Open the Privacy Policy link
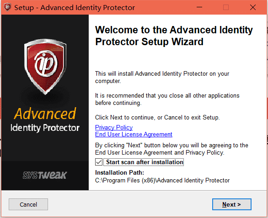 pos(114,127)
